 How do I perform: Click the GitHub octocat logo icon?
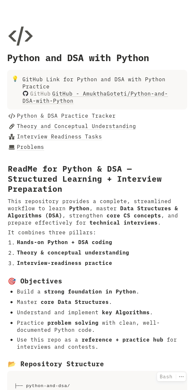[x=25, y=94]
